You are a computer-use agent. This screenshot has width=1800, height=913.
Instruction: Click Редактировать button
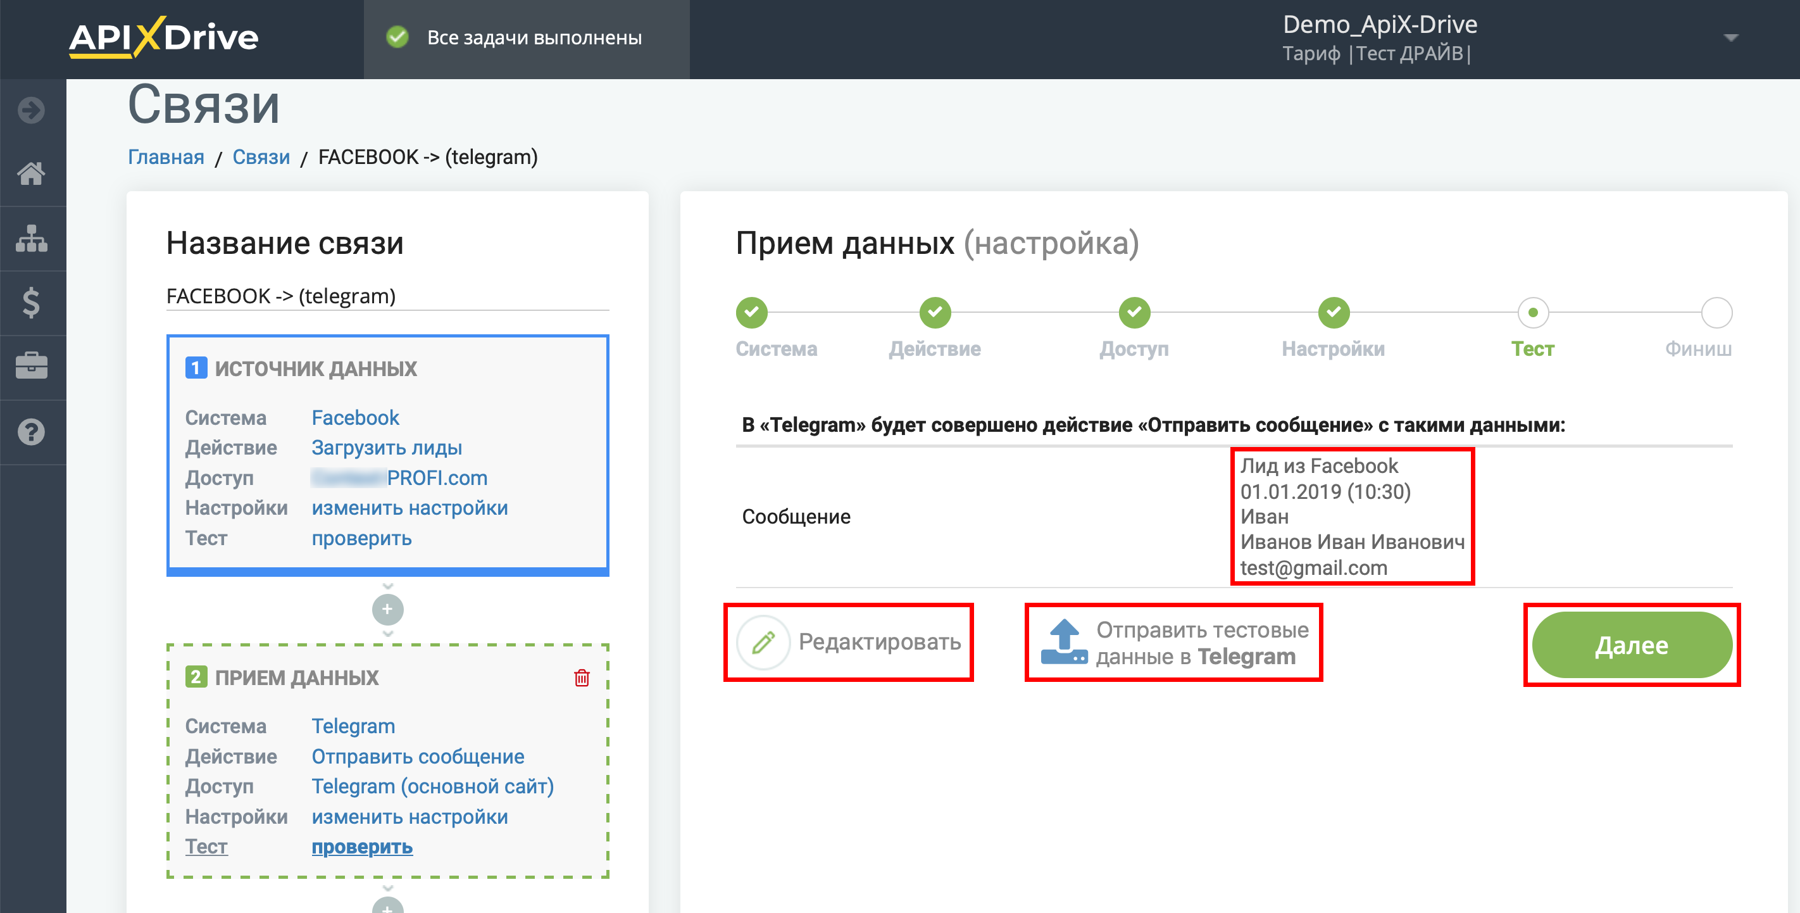tap(849, 642)
